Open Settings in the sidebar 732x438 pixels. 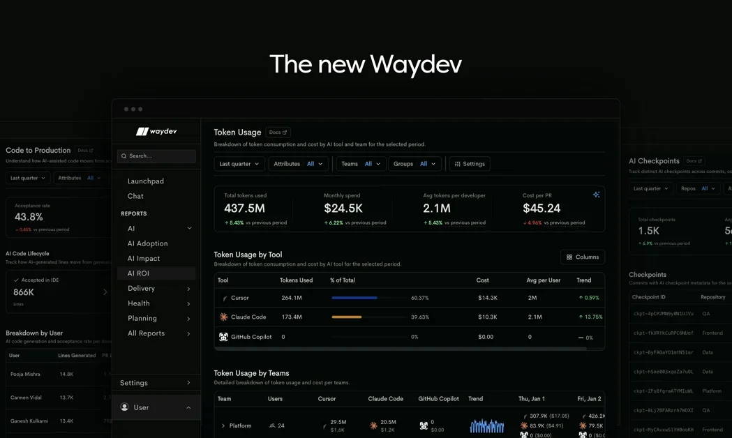(x=156, y=382)
